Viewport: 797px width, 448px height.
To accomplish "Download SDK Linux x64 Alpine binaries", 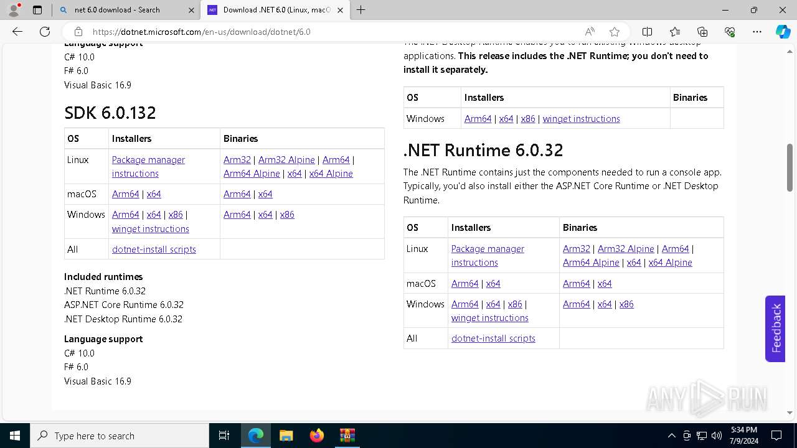I will (x=331, y=174).
